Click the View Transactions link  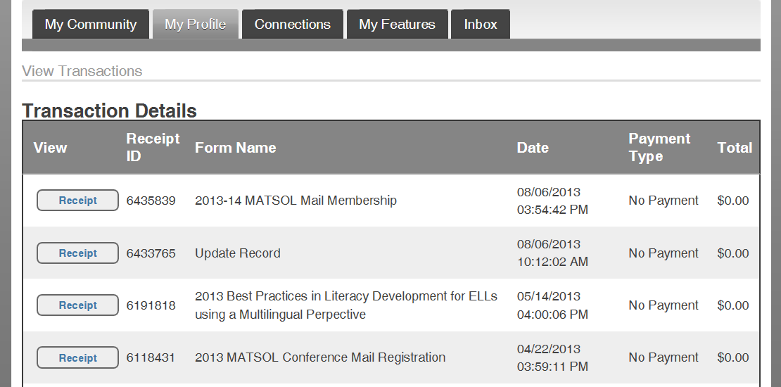coord(82,71)
